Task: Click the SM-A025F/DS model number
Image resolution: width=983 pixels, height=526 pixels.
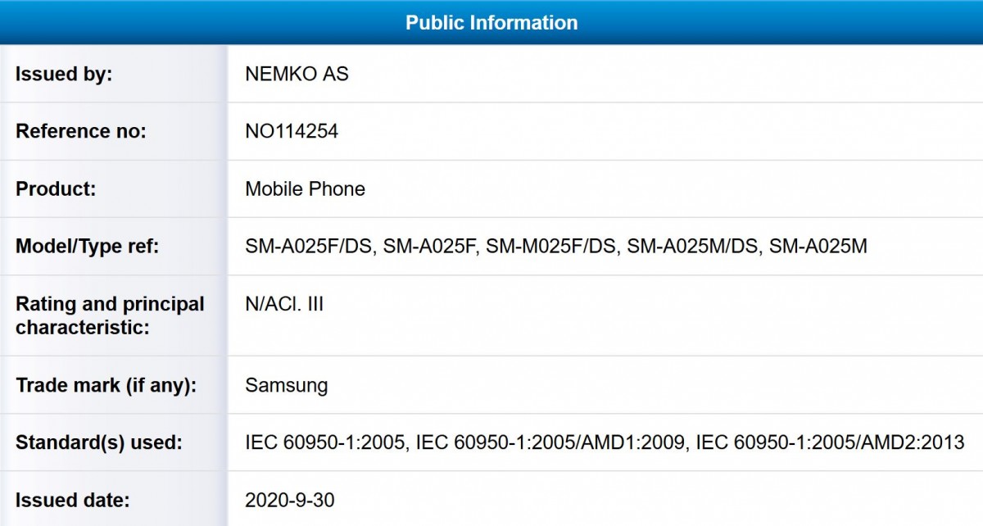Action: point(310,247)
